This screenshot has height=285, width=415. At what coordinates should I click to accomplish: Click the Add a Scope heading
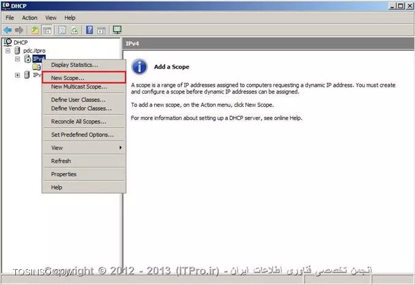point(171,67)
